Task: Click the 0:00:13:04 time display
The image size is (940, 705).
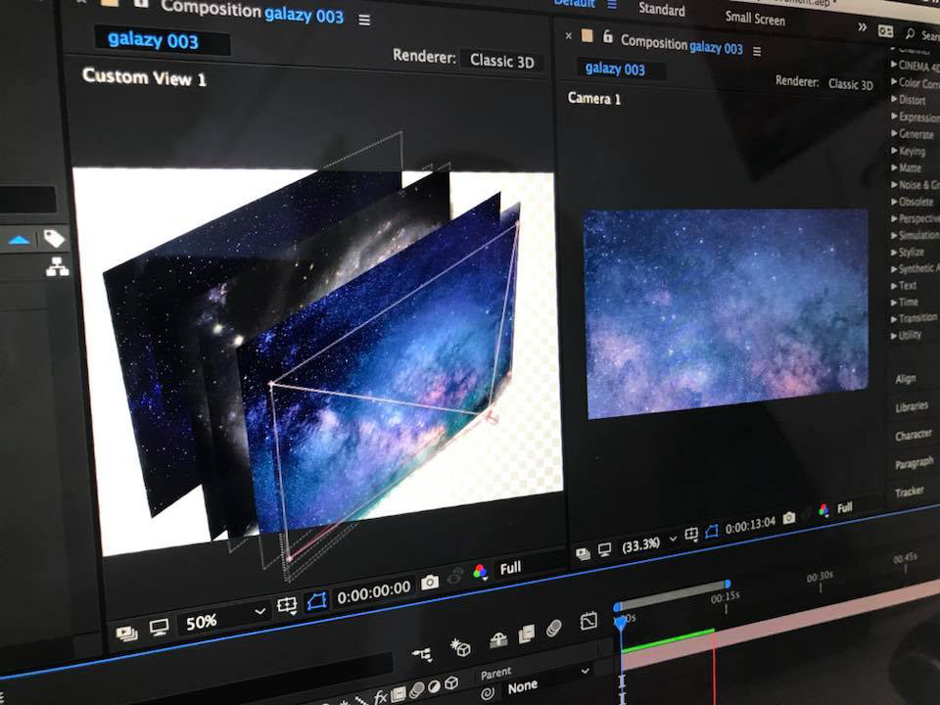Action: point(750,525)
